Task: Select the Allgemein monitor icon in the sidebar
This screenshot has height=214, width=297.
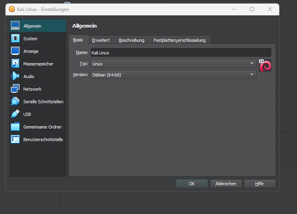Action: [15, 26]
